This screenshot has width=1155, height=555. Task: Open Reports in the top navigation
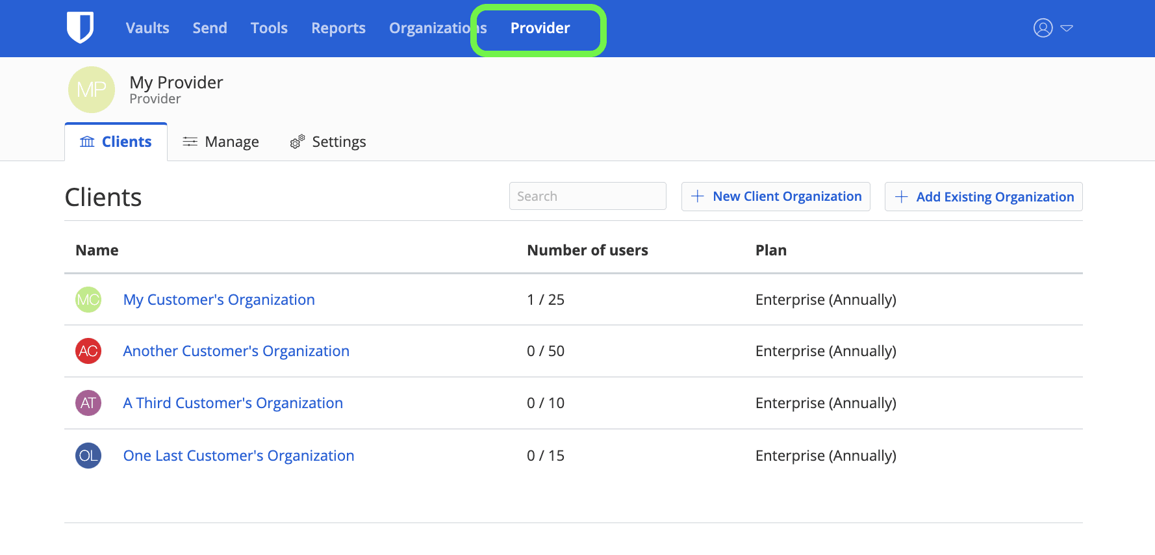[338, 28]
